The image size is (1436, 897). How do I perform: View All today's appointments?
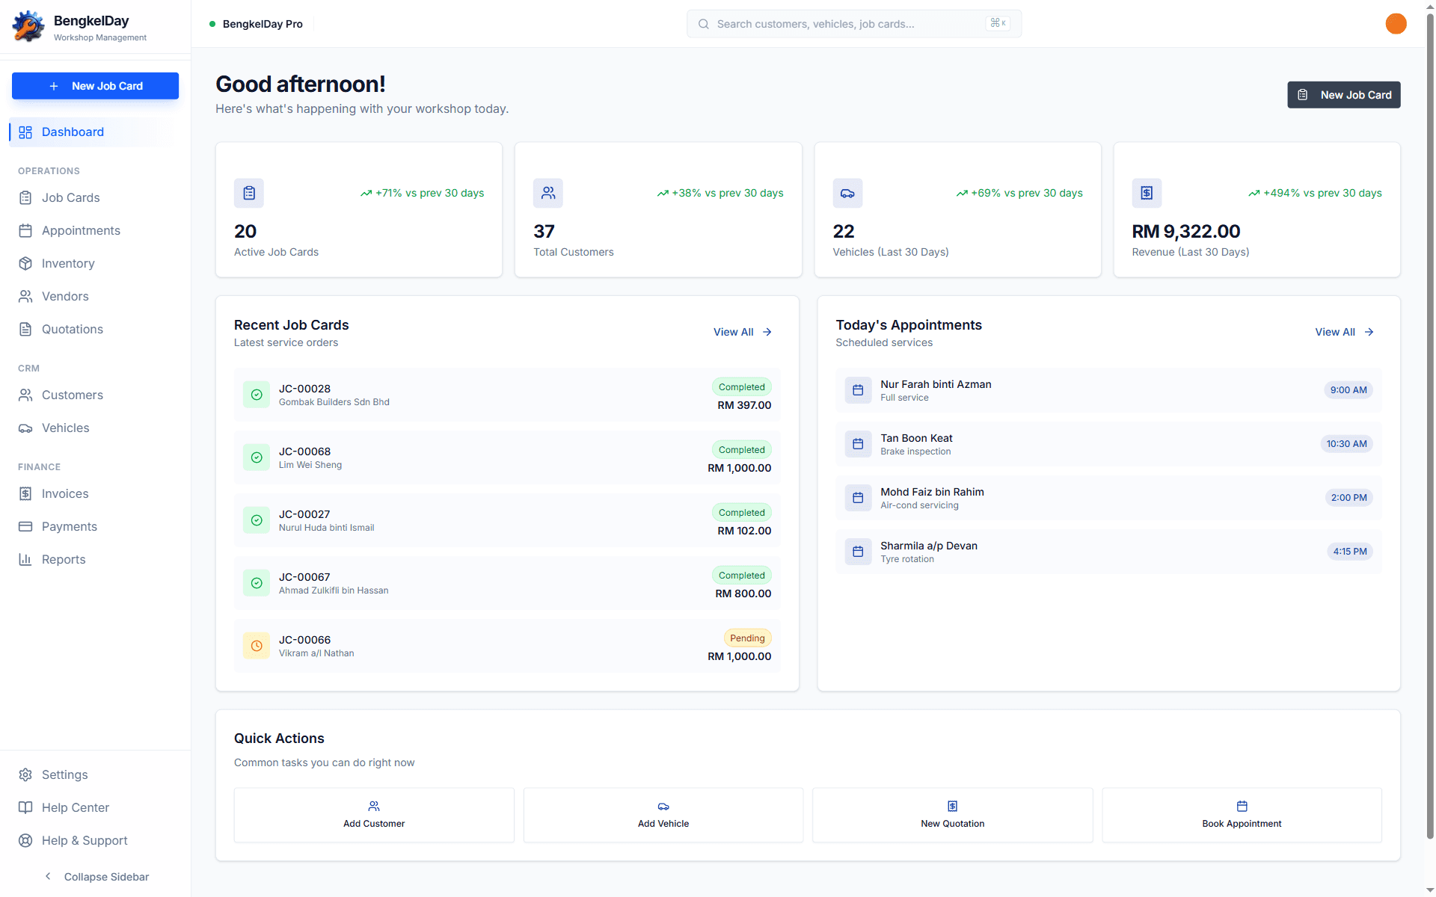[x=1345, y=332]
